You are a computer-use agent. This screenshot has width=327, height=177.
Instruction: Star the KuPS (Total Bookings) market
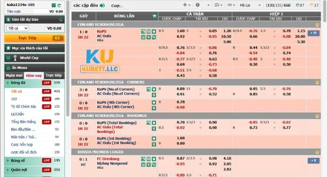tap(154, 123)
